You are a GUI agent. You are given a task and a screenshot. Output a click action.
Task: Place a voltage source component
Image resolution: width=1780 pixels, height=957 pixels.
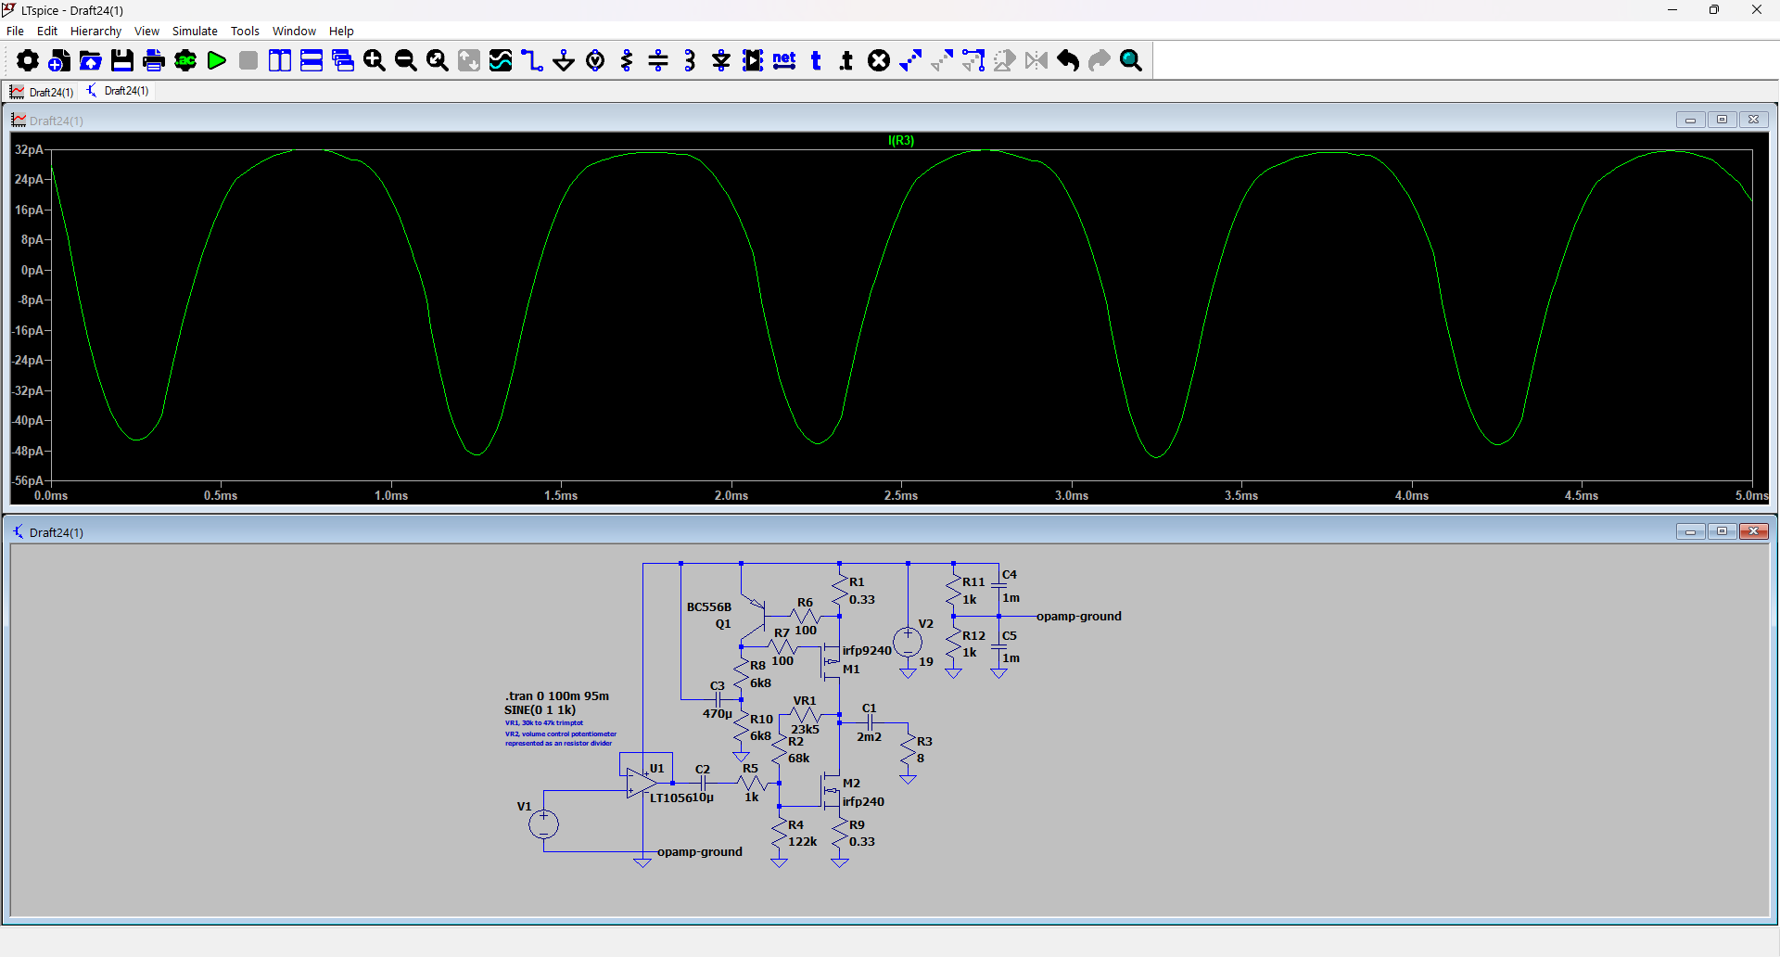[x=595, y=61]
